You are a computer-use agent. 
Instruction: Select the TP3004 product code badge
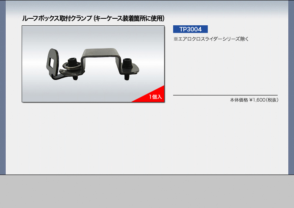190,29
